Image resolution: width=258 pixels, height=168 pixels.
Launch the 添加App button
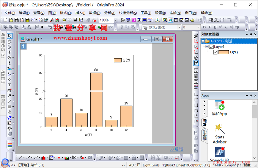point(220,108)
